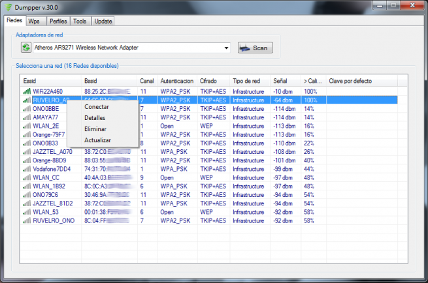This screenshot has width=428, height=283.
Task: Click the signal icon beside WLAN_CC
Action: pos(27,177)
